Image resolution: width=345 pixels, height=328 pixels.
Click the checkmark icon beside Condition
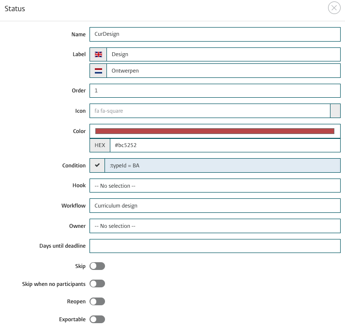(97, 165)
